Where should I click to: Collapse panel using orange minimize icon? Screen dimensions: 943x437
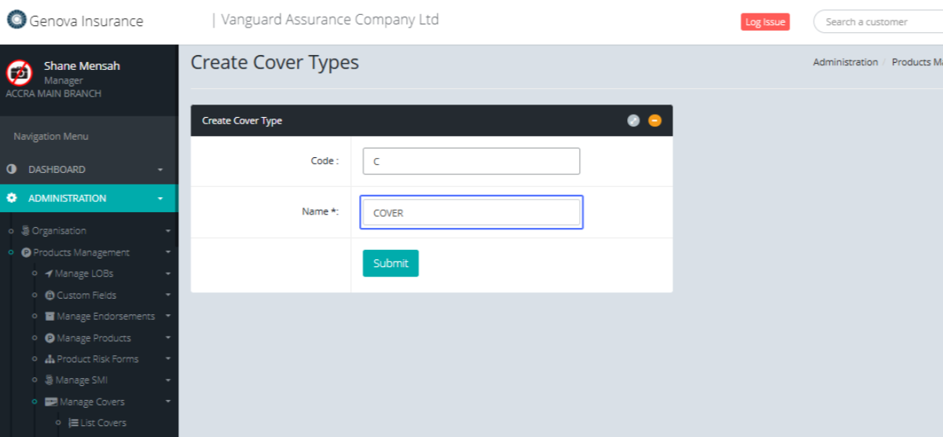(655, 120)
